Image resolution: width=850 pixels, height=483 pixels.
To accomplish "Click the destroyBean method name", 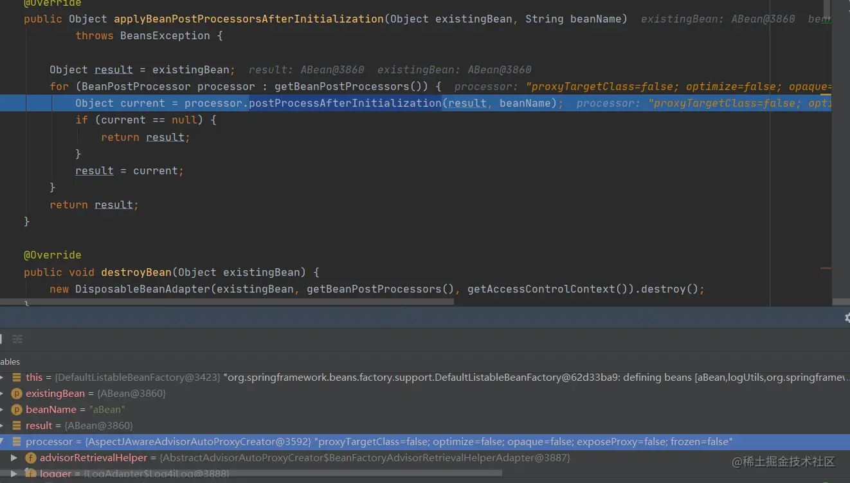I will pos(136,272).
